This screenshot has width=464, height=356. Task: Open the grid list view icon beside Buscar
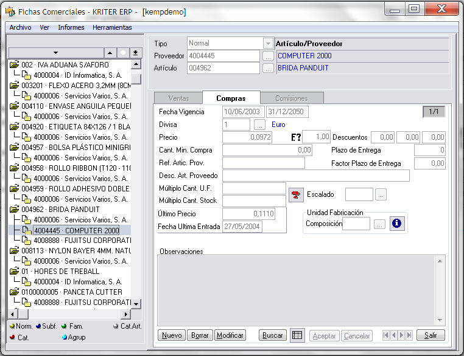[297, 335]
